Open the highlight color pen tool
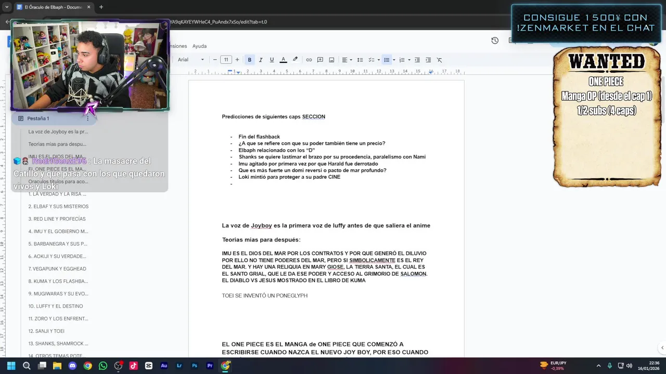The height and width of the screenshot is (374, 666). [x=295, y=60]
